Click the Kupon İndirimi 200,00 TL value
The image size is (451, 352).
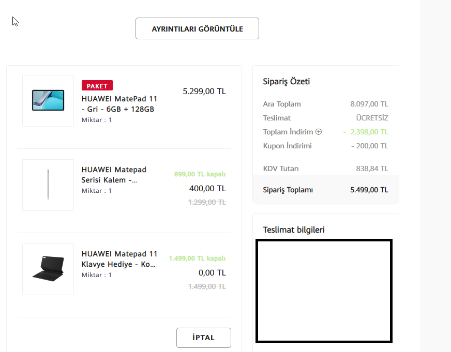coord(370,146)
